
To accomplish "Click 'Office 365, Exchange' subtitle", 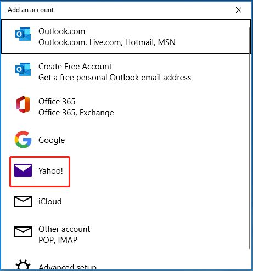I will tap(76, 113).
